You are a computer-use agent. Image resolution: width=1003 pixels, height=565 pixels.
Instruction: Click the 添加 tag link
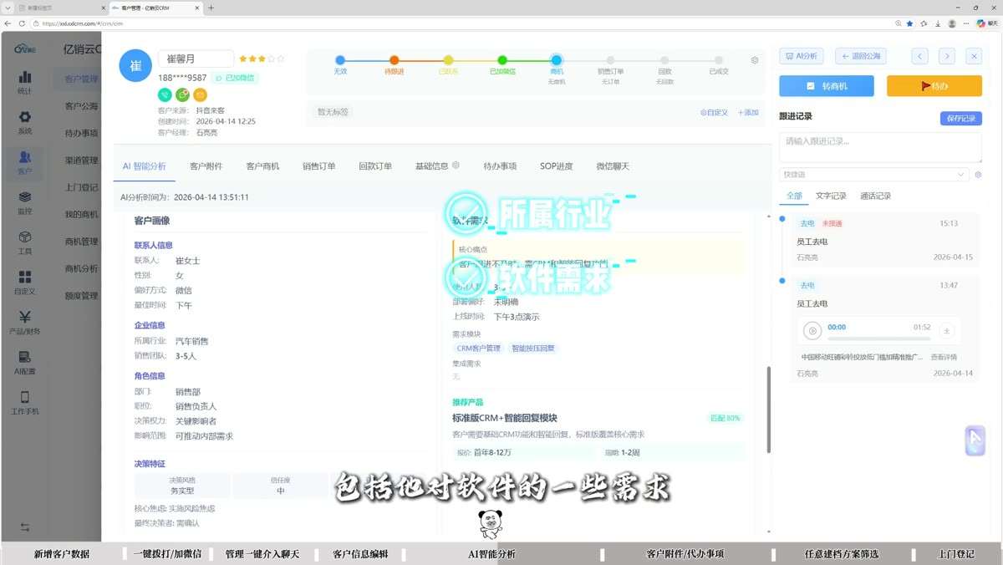click(748, 113)
